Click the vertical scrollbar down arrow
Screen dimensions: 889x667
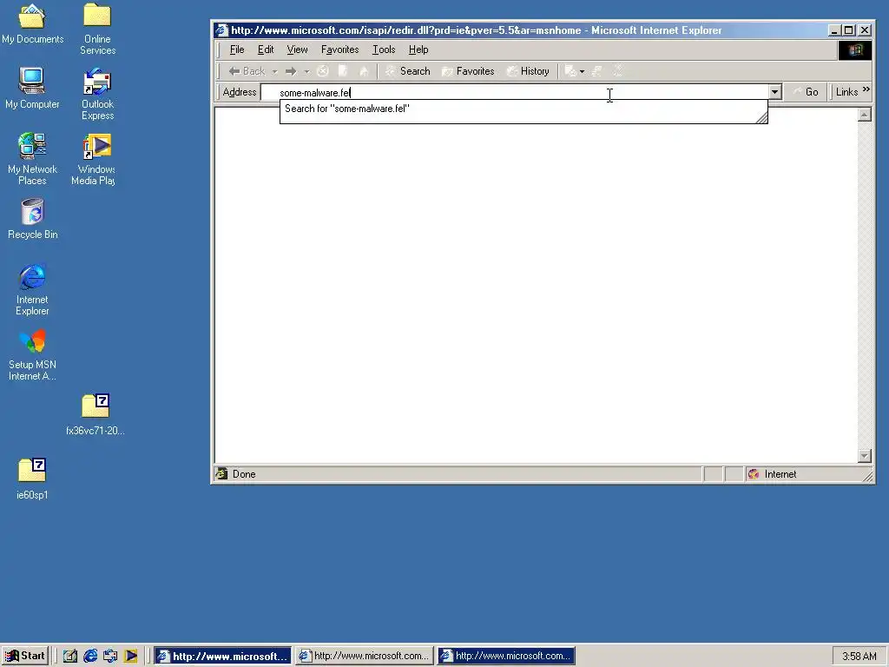865,455
